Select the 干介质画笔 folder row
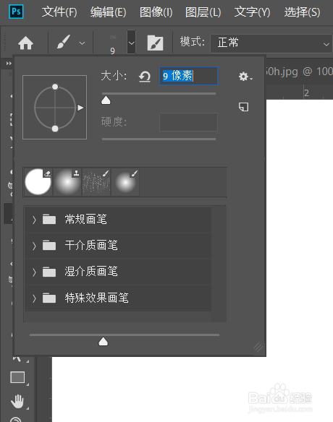Viewport: 333px width, 422px height. click(x=118, y=246)
